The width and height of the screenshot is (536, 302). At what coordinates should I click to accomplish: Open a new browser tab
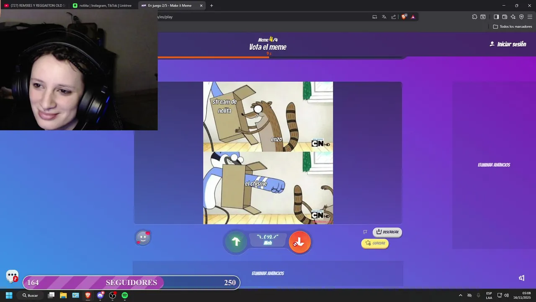point(211,5)
